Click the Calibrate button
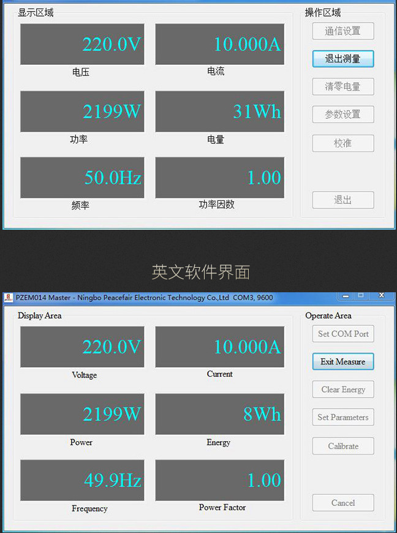This screenshot has height=533, width=397. pyautogui.click(x=342, y=446)
